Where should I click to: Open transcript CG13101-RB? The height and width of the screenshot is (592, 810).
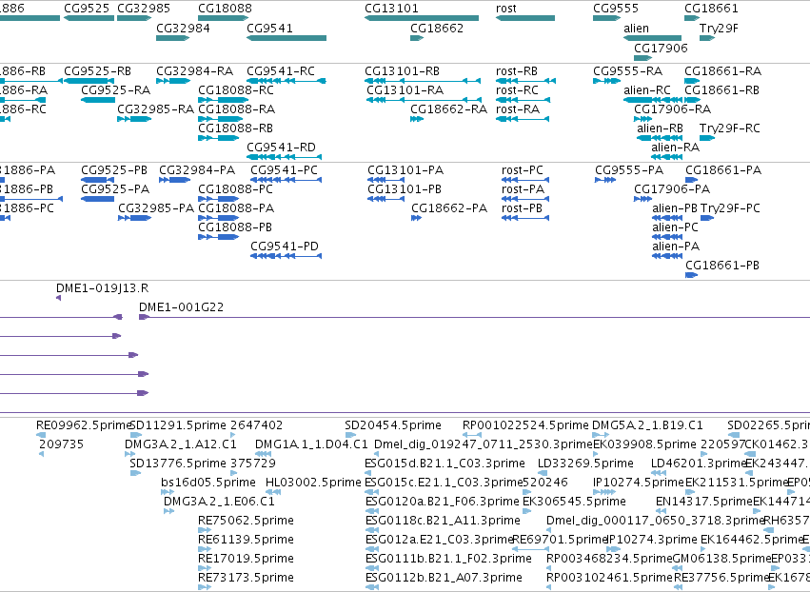click(x=403, y=70)
